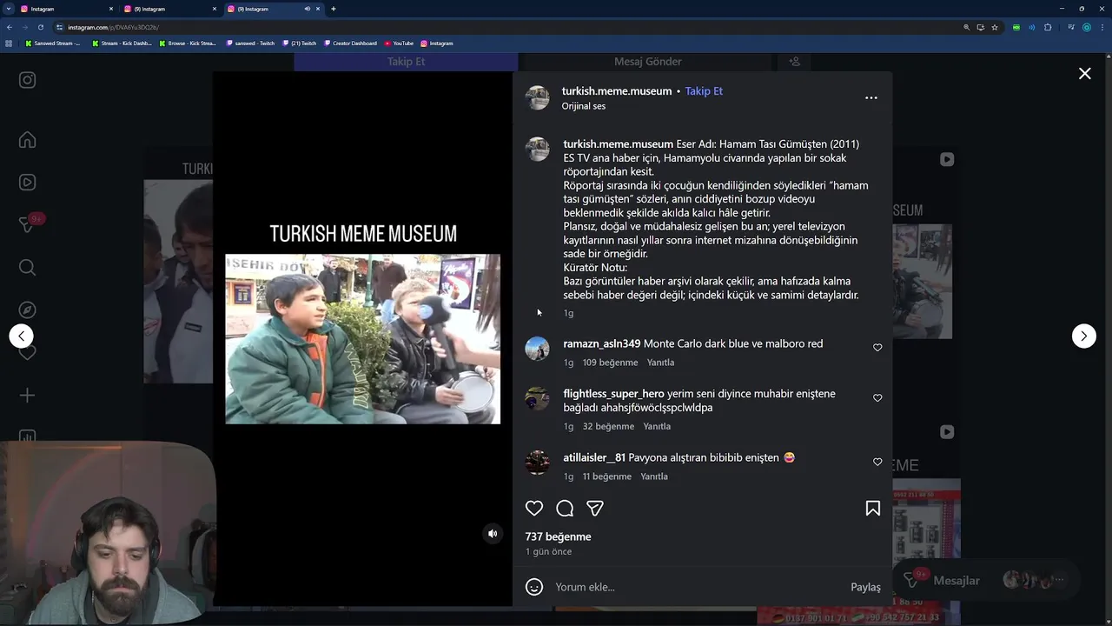Viewport: 1112px width, 626px height.
Task: Go to the next post arrow
Action: tap(1084, 336)
